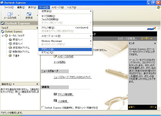
Task: Go to next hint with 次へ
Action: pyautogui.click(x=153, y=107)
